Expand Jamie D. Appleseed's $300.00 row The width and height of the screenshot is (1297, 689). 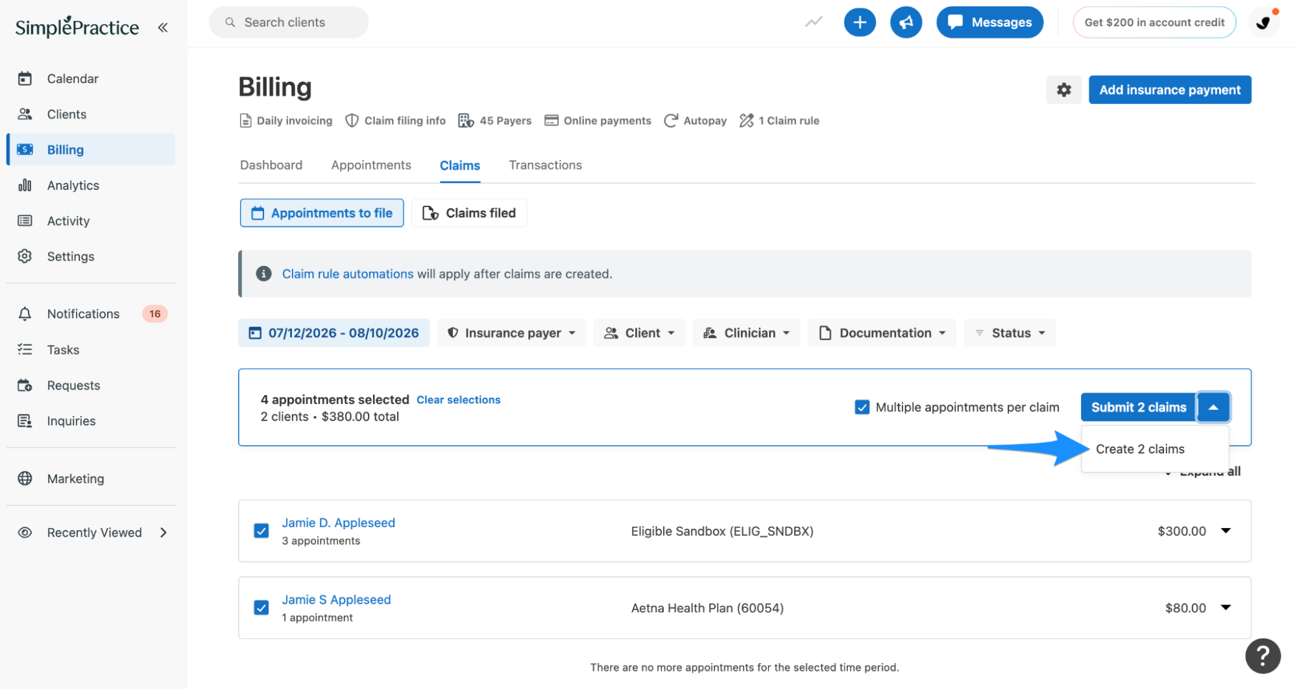coord(1226,531)
